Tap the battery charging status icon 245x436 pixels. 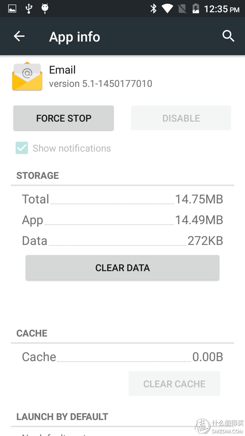(x=195, y=9)
